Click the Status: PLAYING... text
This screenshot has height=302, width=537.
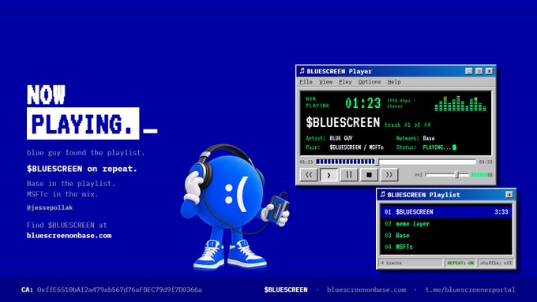(426, 147)
